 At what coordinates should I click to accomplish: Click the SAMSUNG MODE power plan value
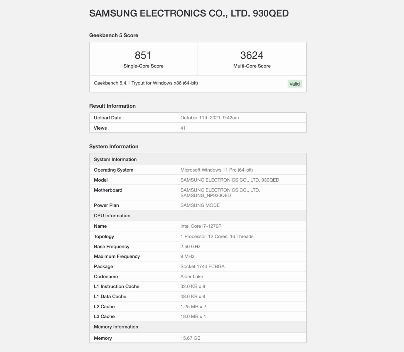click(200, 205)
